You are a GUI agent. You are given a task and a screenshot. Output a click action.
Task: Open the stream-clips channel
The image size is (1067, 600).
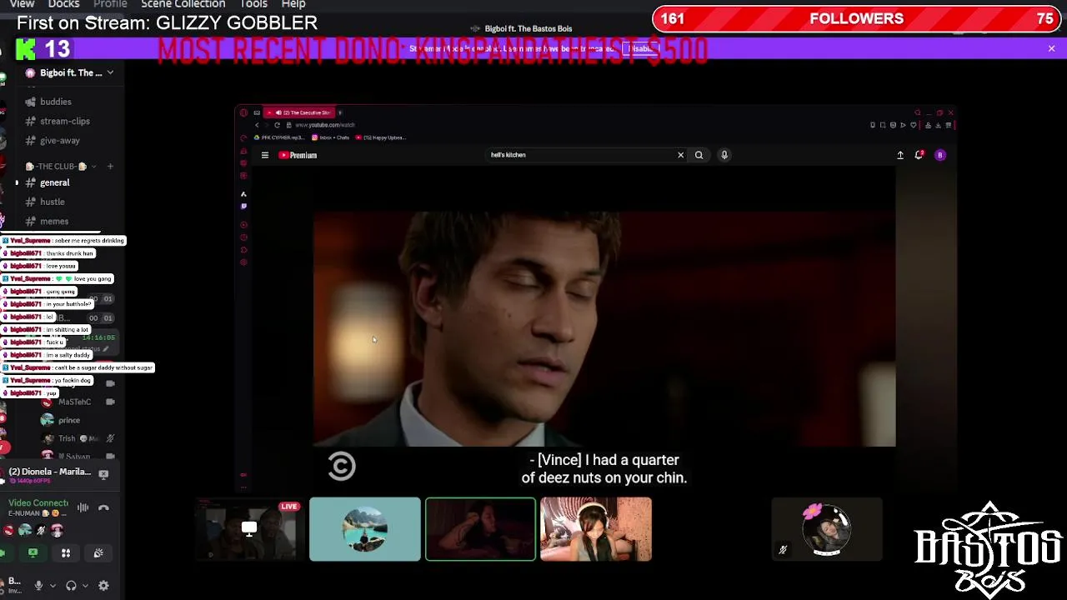click(65, 121)
